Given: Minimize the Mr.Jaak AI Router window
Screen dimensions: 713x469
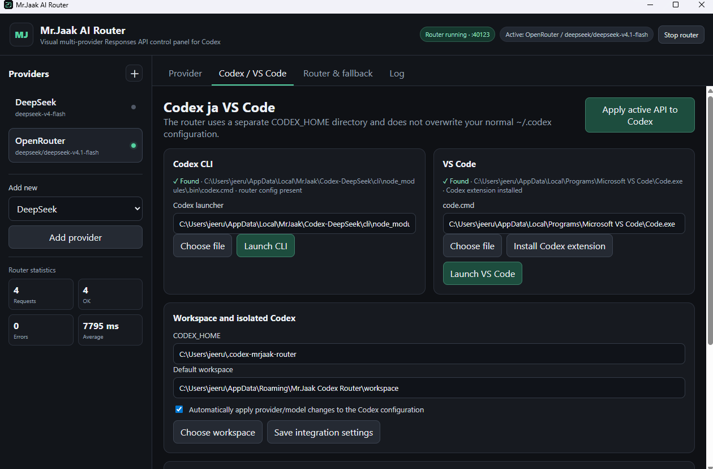Looking at the screenshot, I should [x=650, y=5].
